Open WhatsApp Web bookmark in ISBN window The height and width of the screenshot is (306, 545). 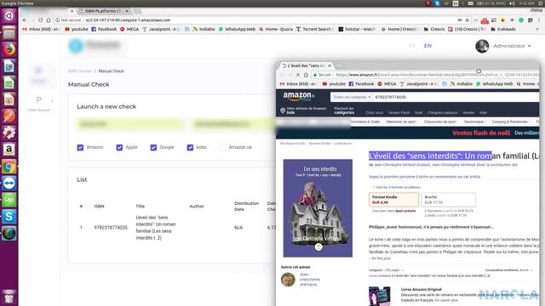237,29
